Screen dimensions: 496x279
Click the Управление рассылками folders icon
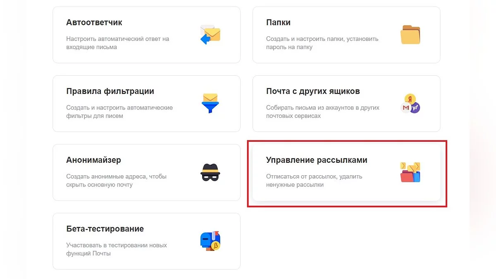click(410, 172)
